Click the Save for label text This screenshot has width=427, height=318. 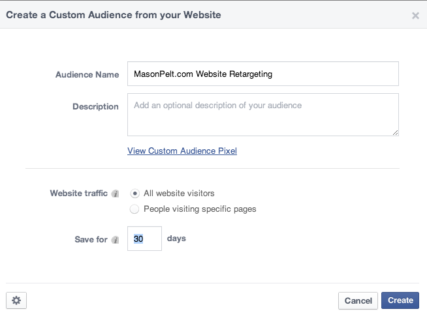(91, 240)
